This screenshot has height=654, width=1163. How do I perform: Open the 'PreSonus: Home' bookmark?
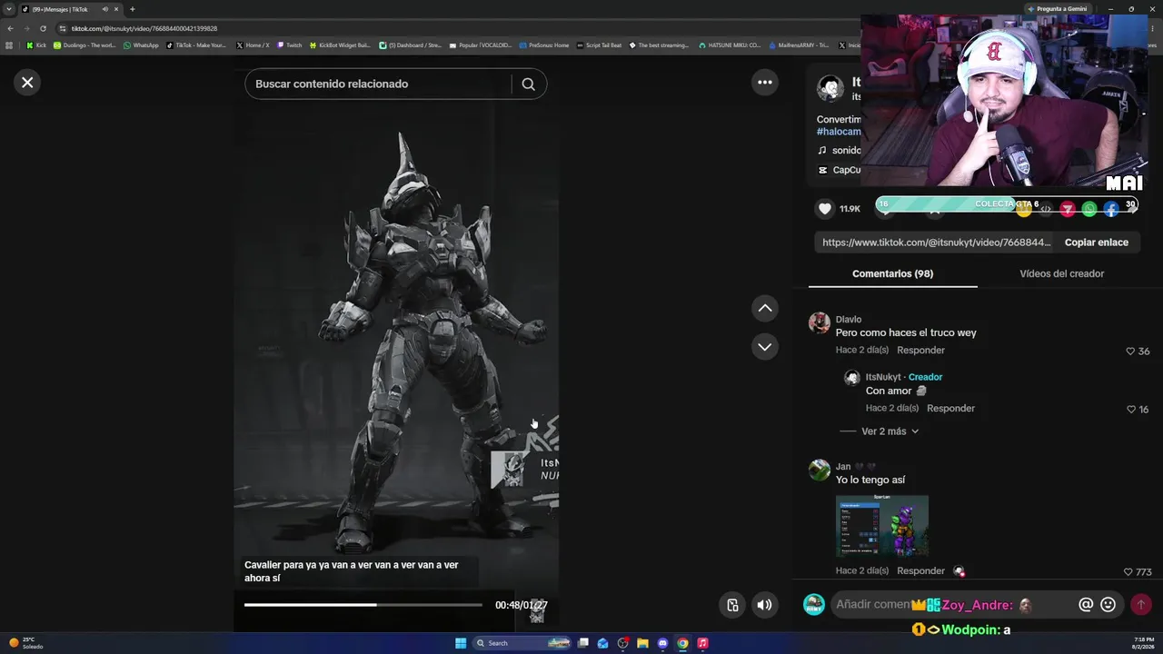pyautogui.click(x=543, y=45)
